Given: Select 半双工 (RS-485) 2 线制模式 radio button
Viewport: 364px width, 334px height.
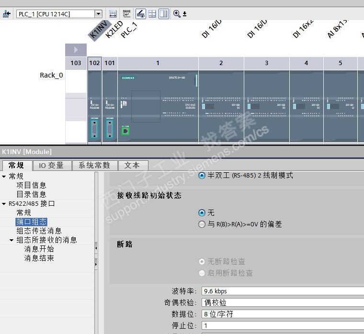Looking at the screenshot, I should pos(202,175).
